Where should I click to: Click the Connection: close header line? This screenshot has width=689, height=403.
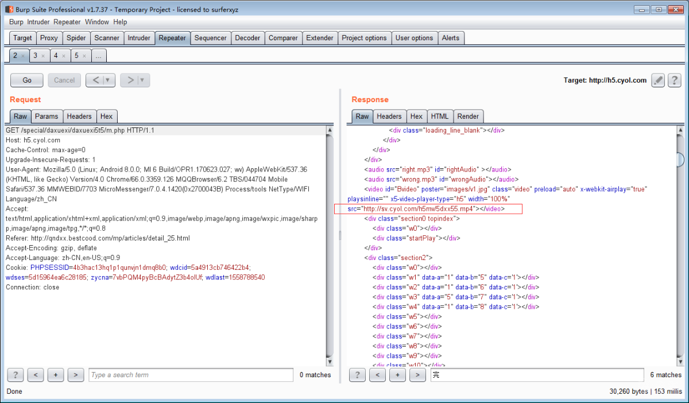32,287
